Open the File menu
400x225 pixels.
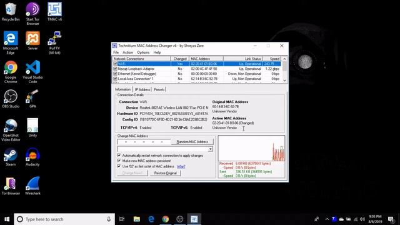[x=116, y=52]
